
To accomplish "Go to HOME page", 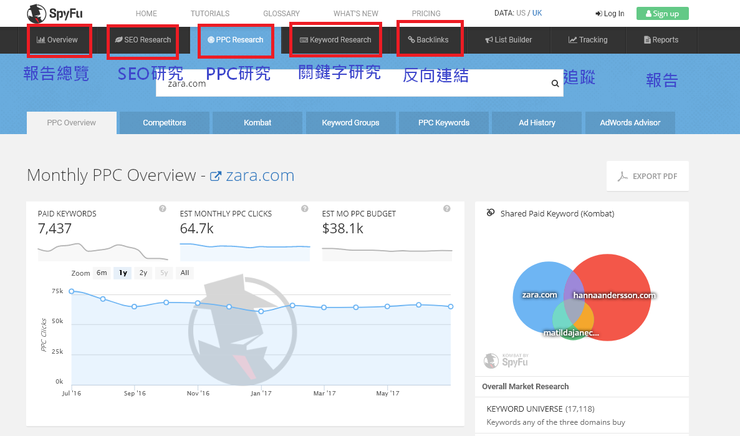I will click(147, 14).
